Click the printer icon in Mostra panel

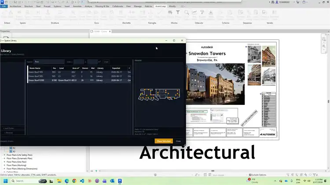(x=170, y=12)
